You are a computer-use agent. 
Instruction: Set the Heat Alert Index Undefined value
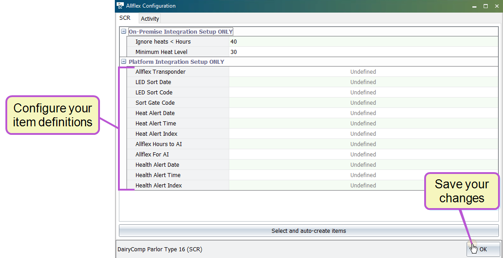[x=364, y=133]
